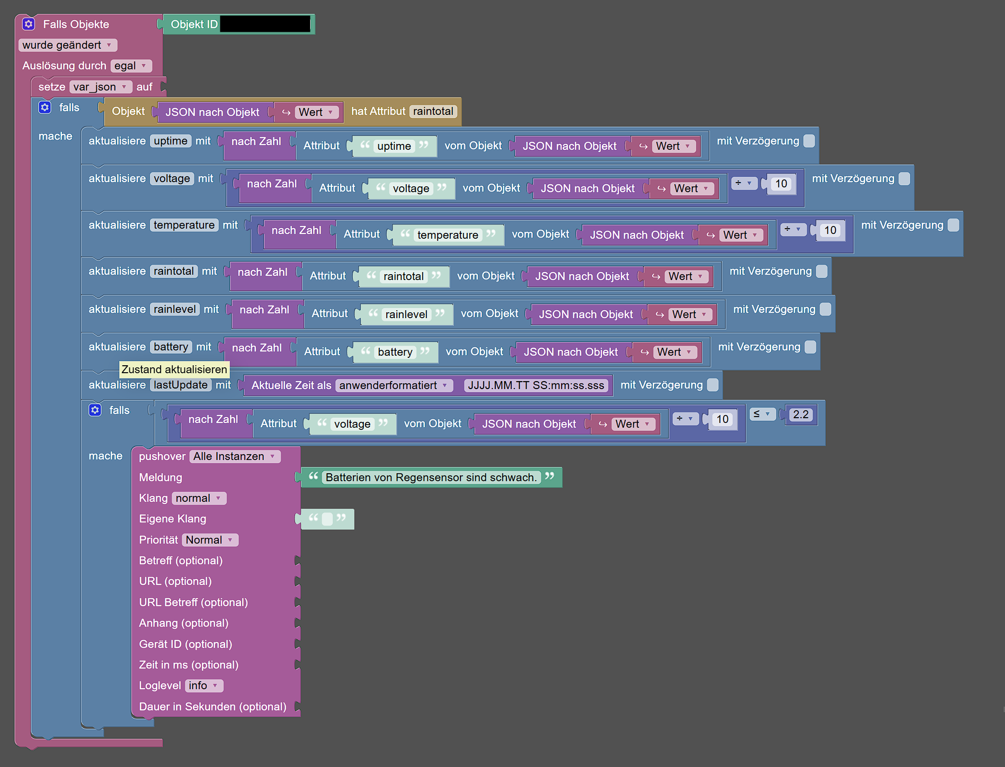This screenshot has width=1005, height=767.
Task: Select the pushover block label
Action: pyautogui.click(x=162, y=456)
